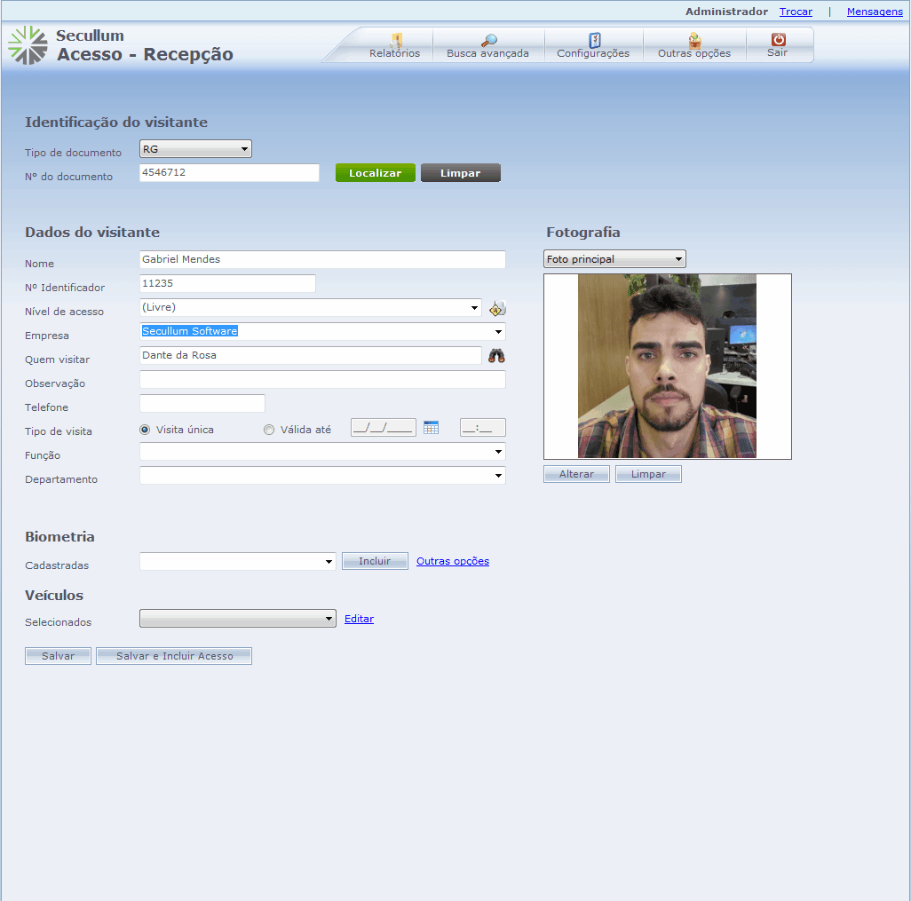Click binoculars icon next to Quem visitar
The height and width of the screenshot is (901, 911).
496,356
